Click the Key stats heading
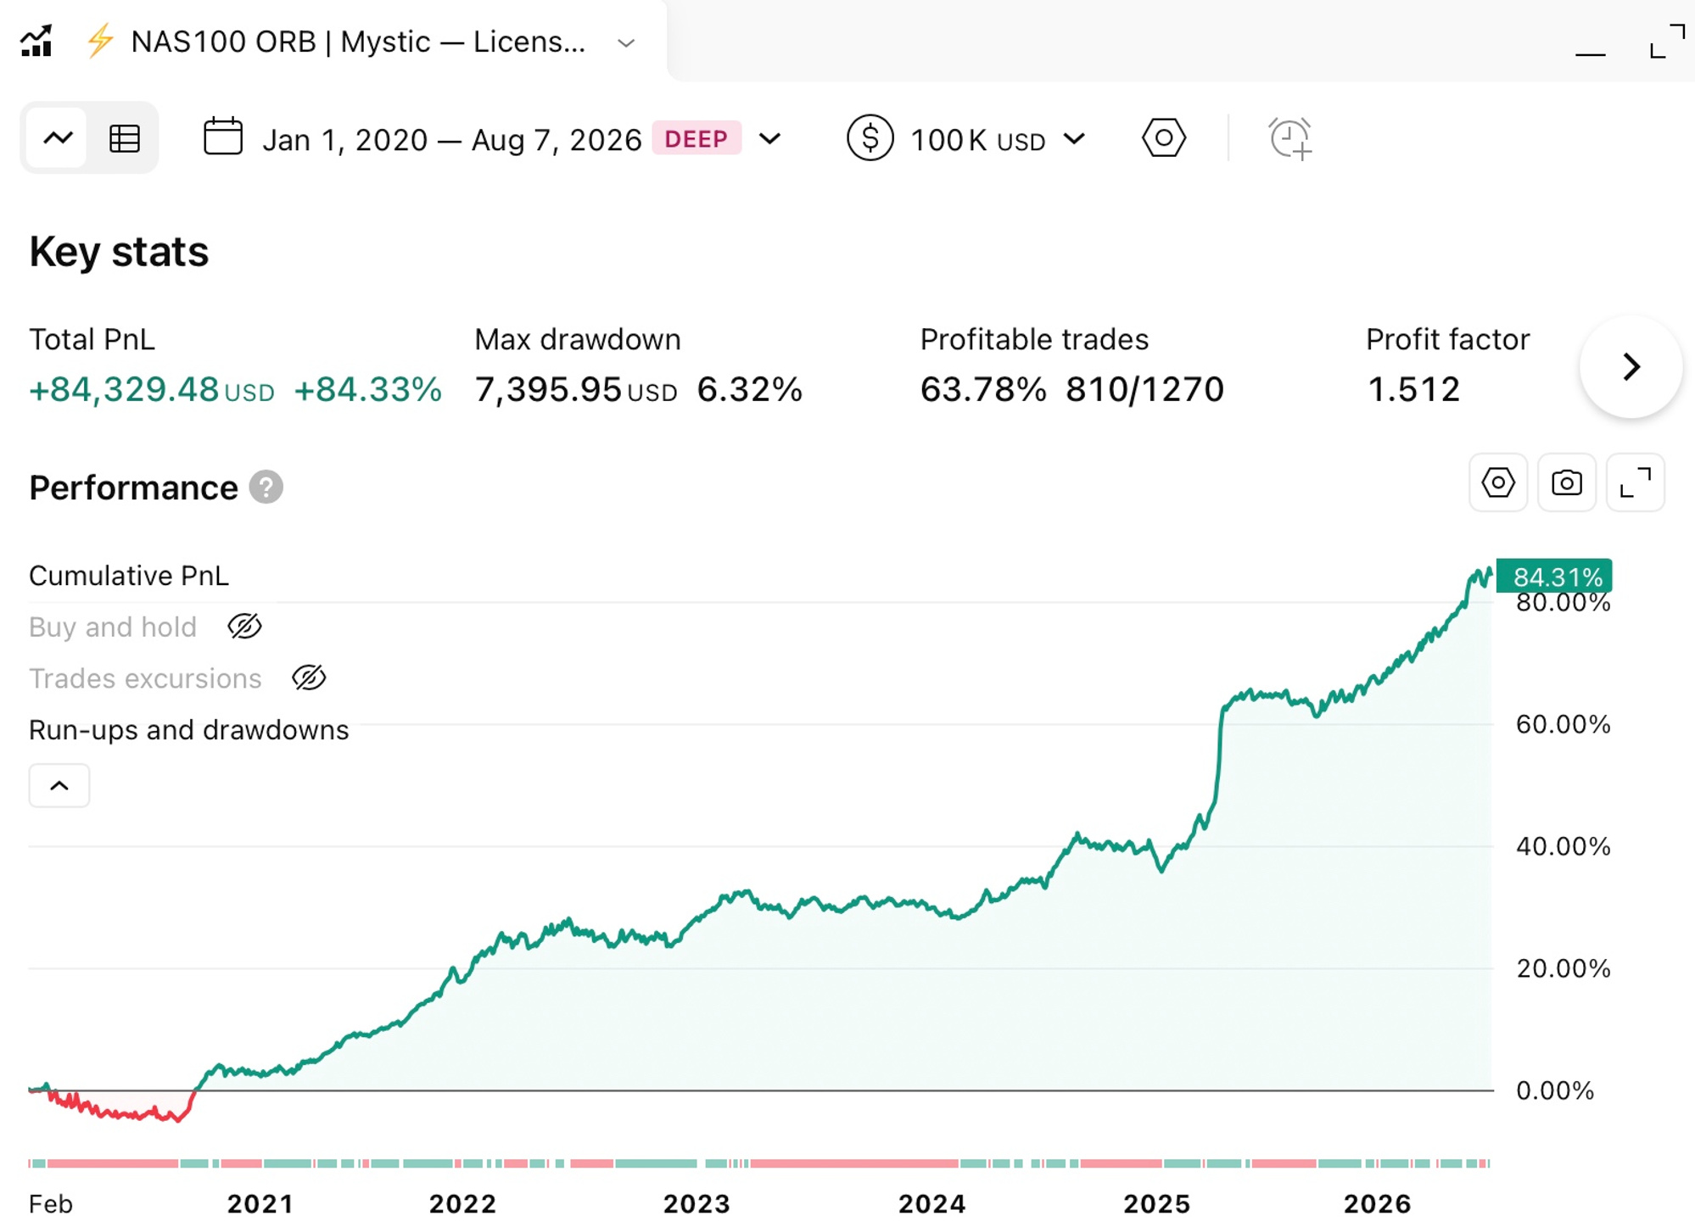 coord(119,252)
